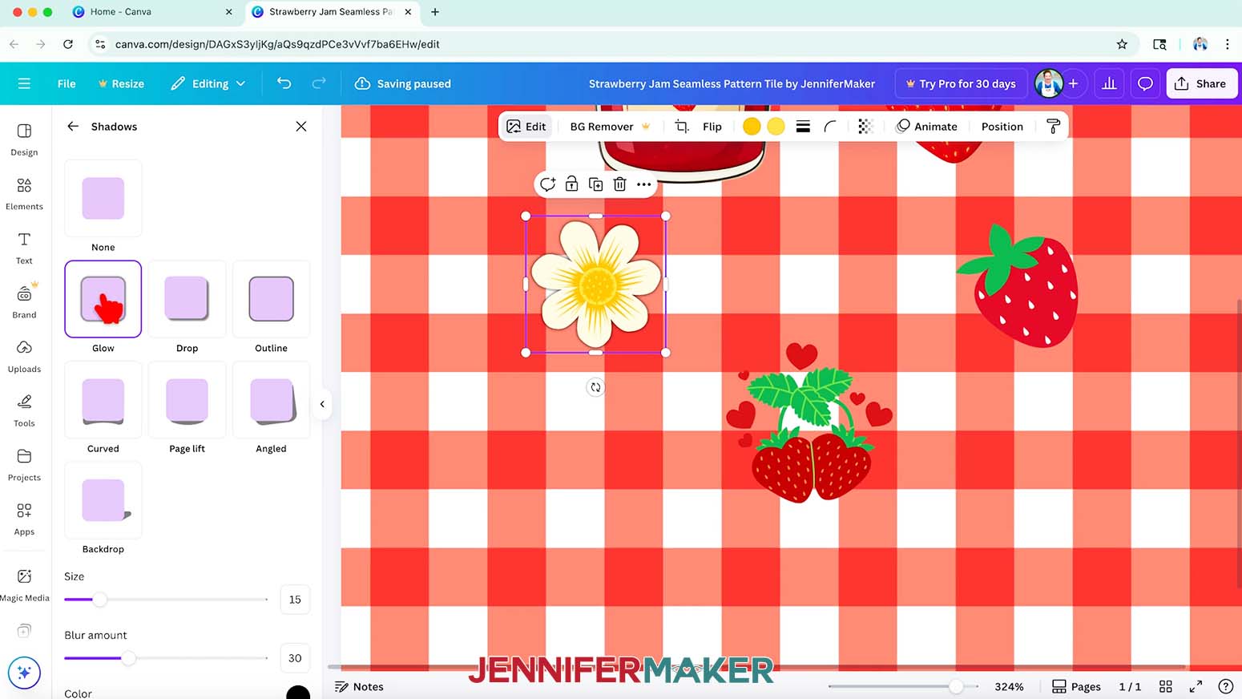Click BG Remover in the toolbar

(610, 127)
